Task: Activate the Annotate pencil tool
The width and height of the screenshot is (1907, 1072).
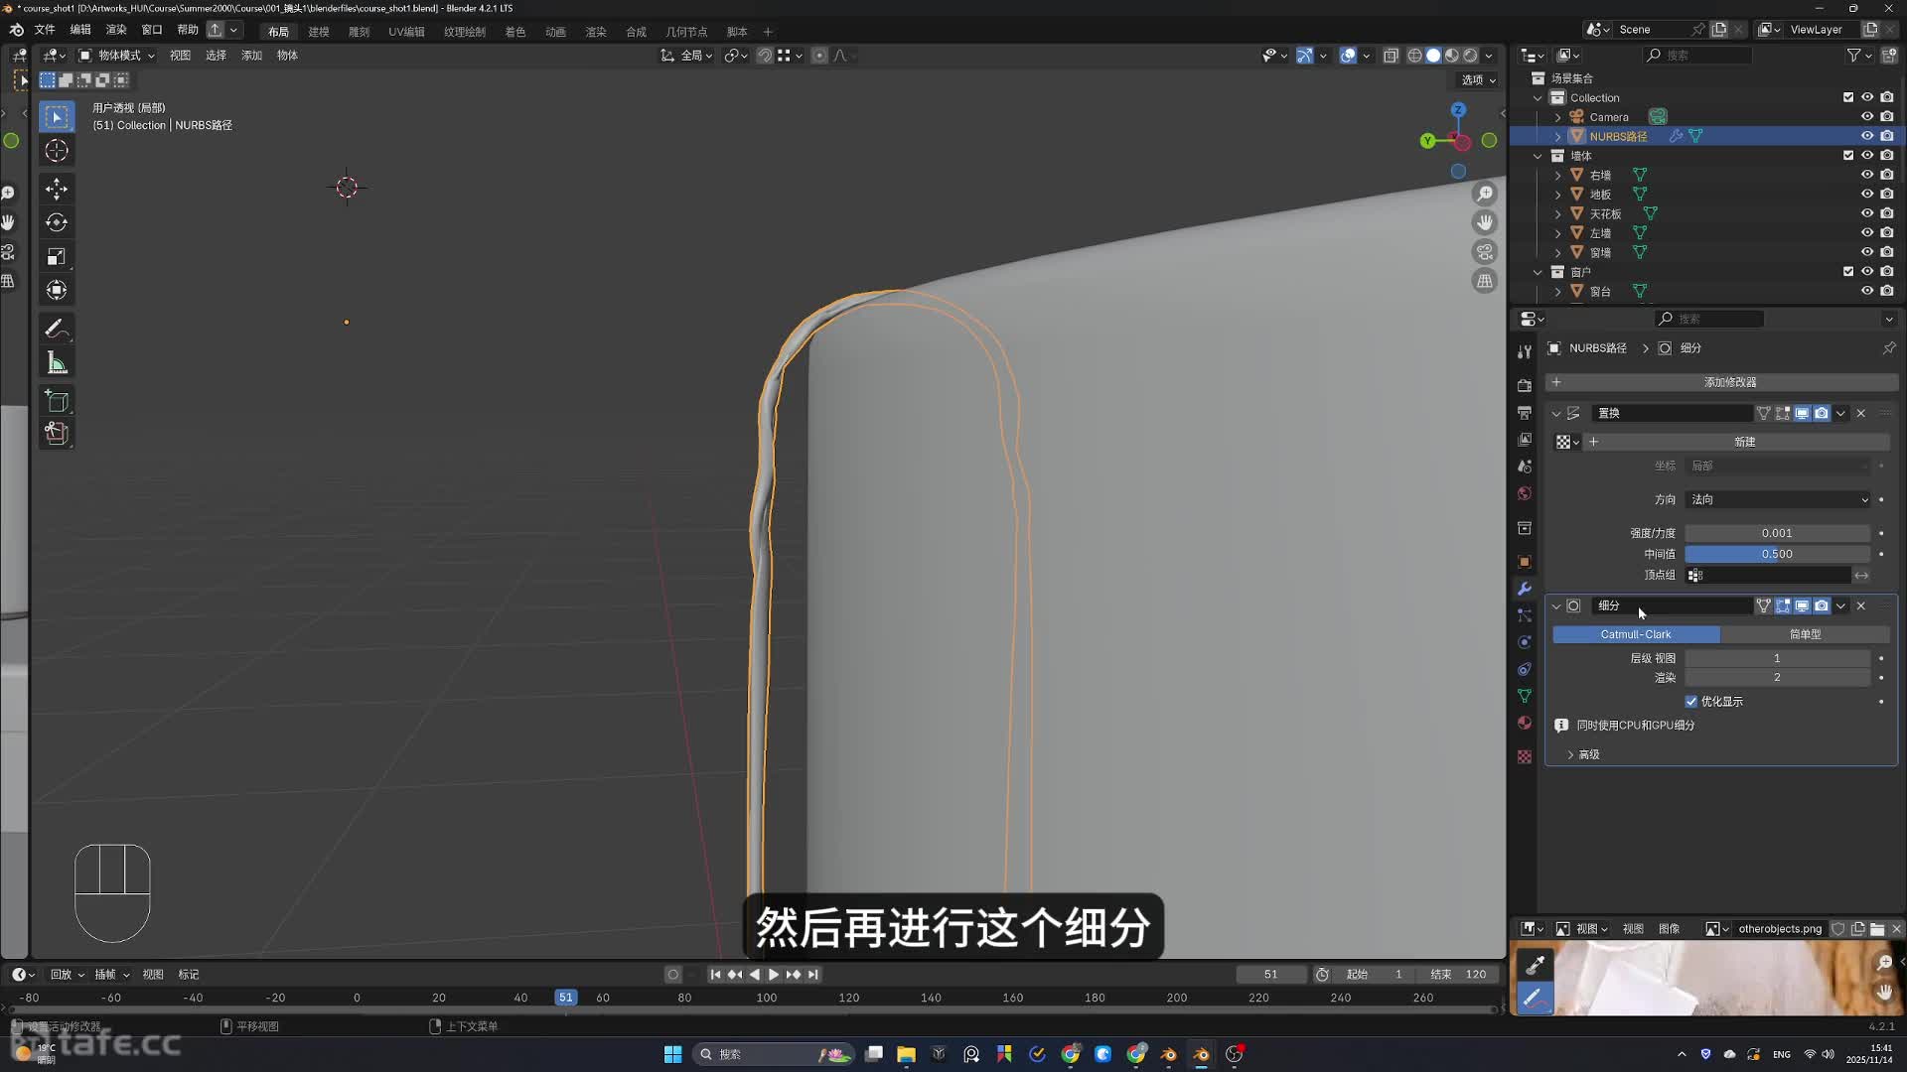Action: point(57,329)
